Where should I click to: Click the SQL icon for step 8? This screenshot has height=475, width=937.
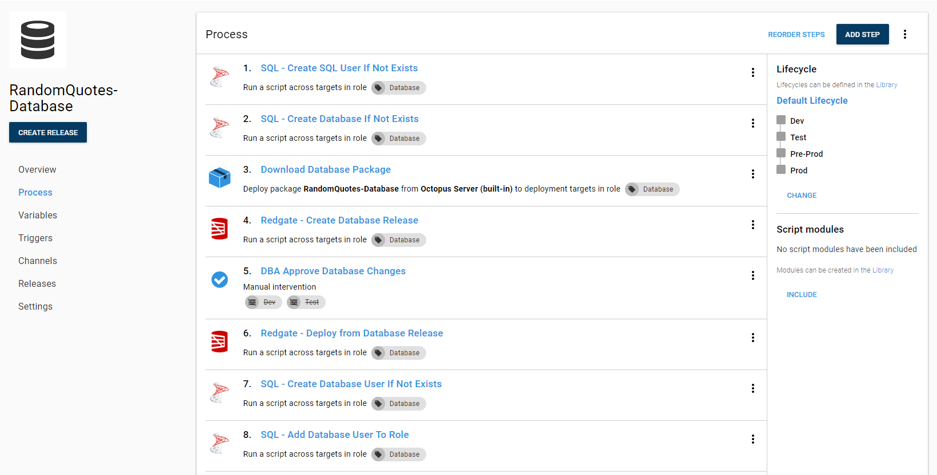[219, 443]
